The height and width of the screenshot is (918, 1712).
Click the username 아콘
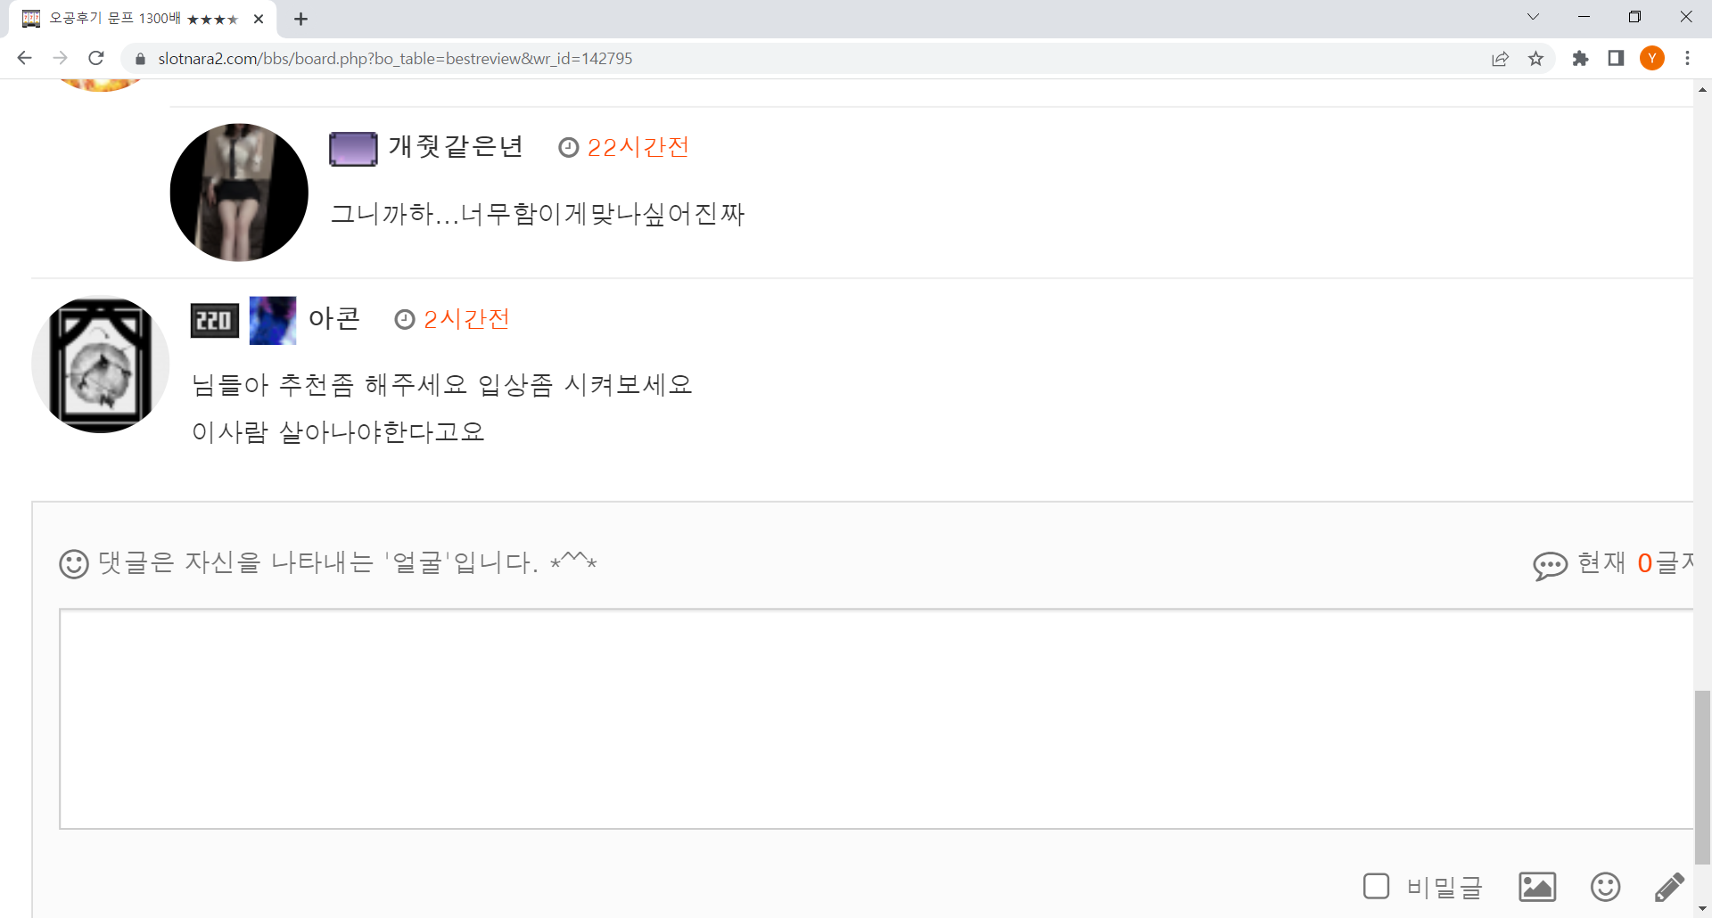pyautogui.click(x=334, y=318)
